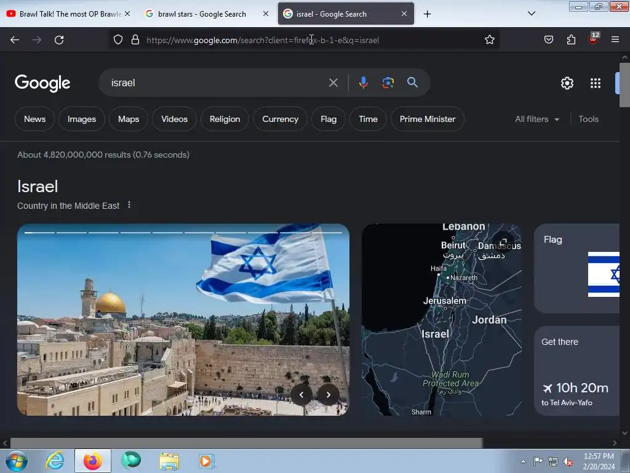List all open tabs dropdown

pyautogui.click(x=531, y=14)
